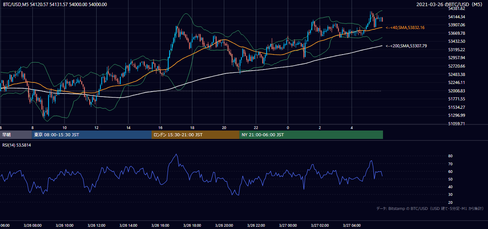Screen dimensions: 488x229
Task: Click the bottom date label 3/27 04:00
Action: (352, 225)
